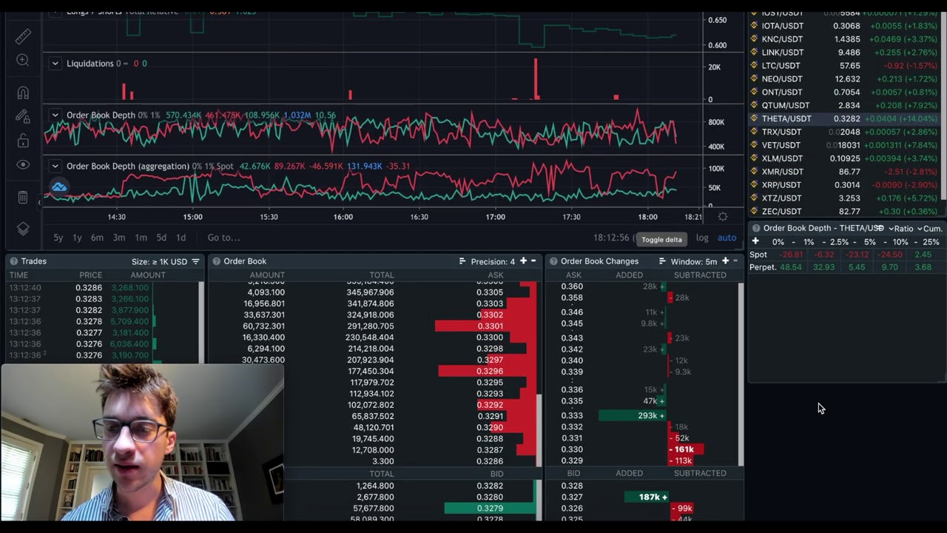The width and height of the screenshot is (947, 533).
Task: Click the Order Book Changes scrollbar
Action: pyautogui.click(x=741, y=374)
